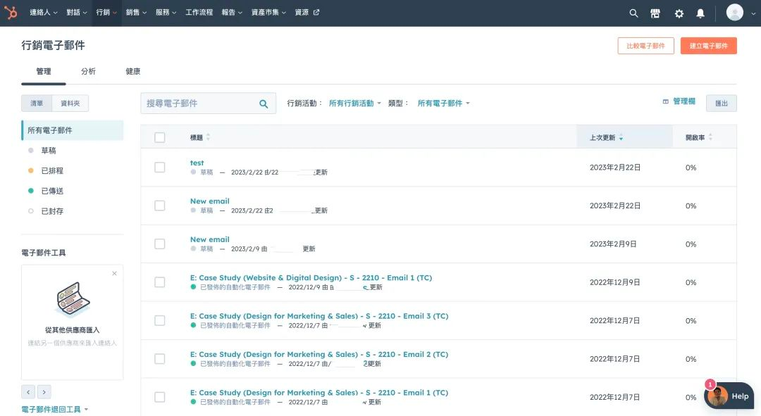The width and height of the screenshot is (761, 416).
Task: Switch to the 分析 tab
Action: click(x=88, y=72)
